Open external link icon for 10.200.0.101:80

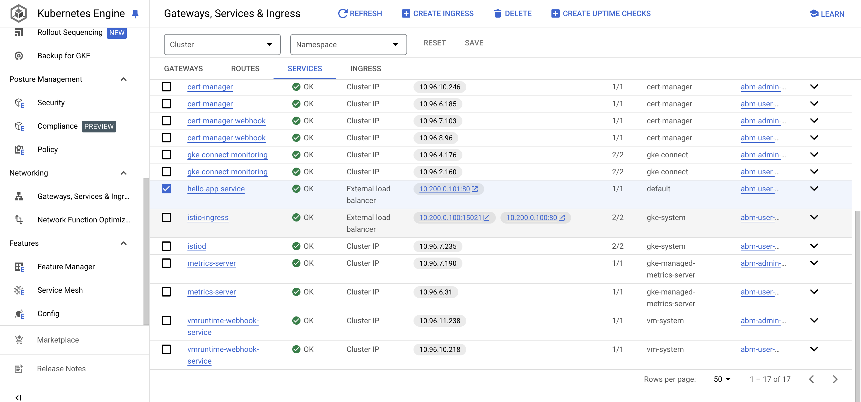click(x=475, y=189)
